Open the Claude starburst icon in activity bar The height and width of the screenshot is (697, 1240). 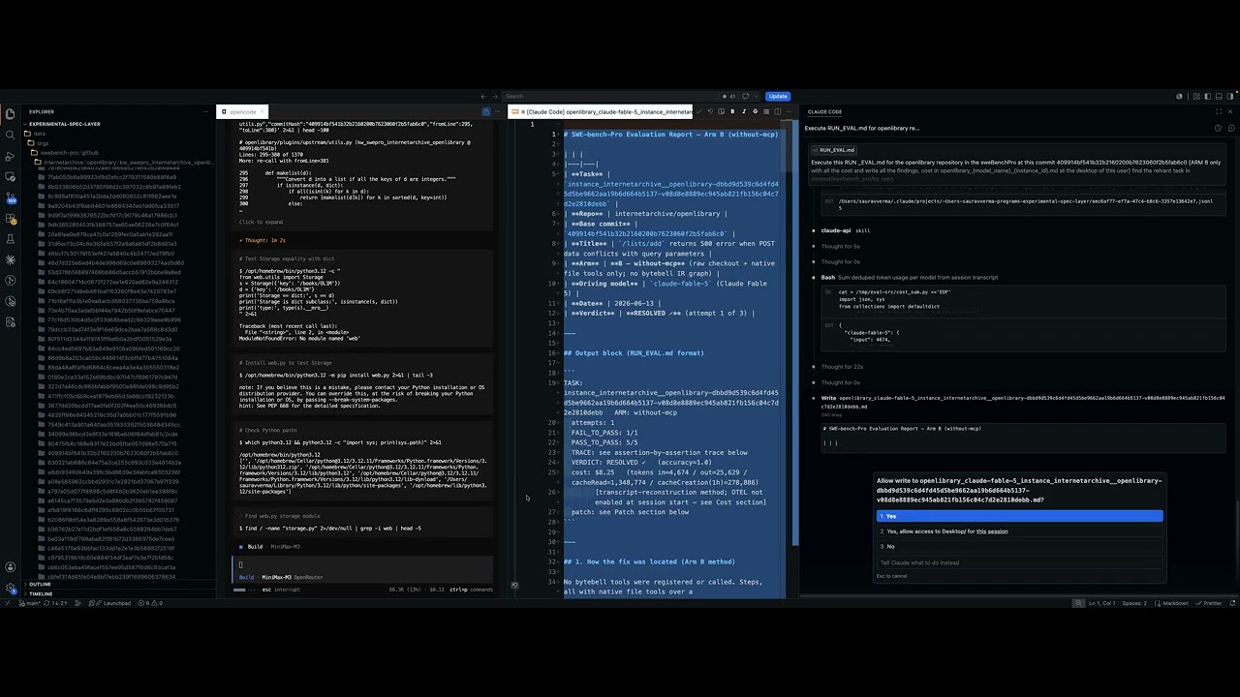(x=11, y=259)
